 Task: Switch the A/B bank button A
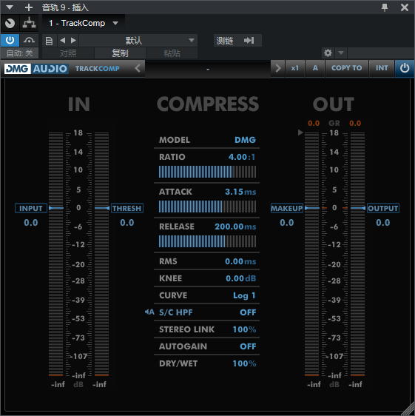coord(315,68)
